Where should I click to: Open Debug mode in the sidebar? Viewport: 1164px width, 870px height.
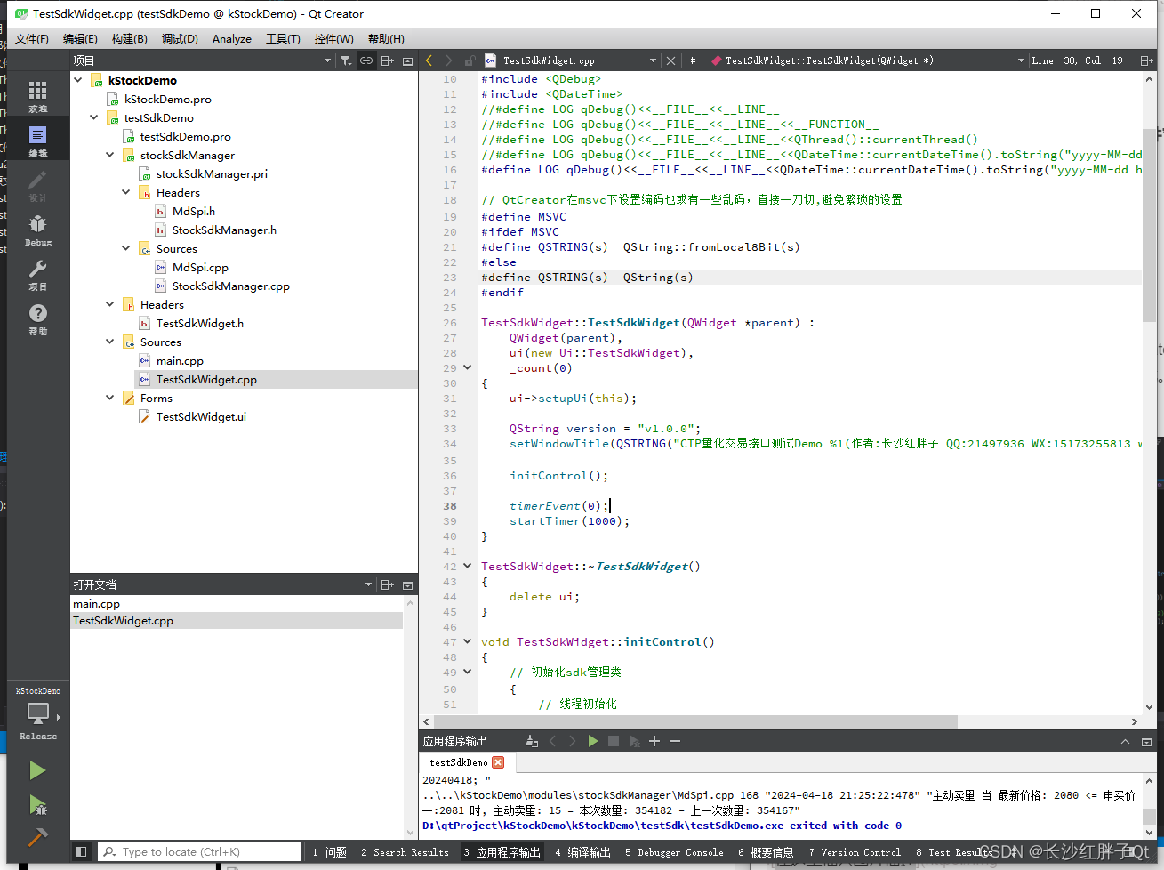pyautogui.click(x=37, y=230)
